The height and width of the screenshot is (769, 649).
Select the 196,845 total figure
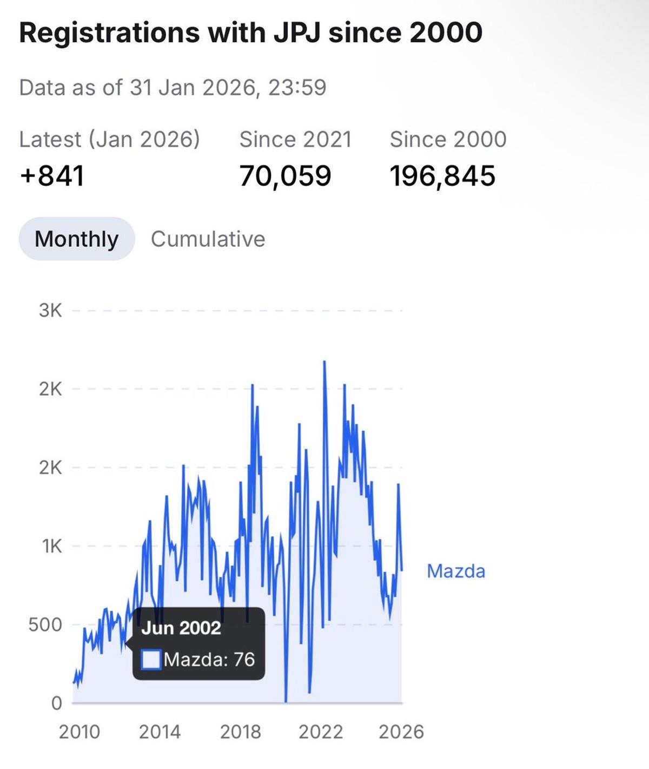pos(442,176)
